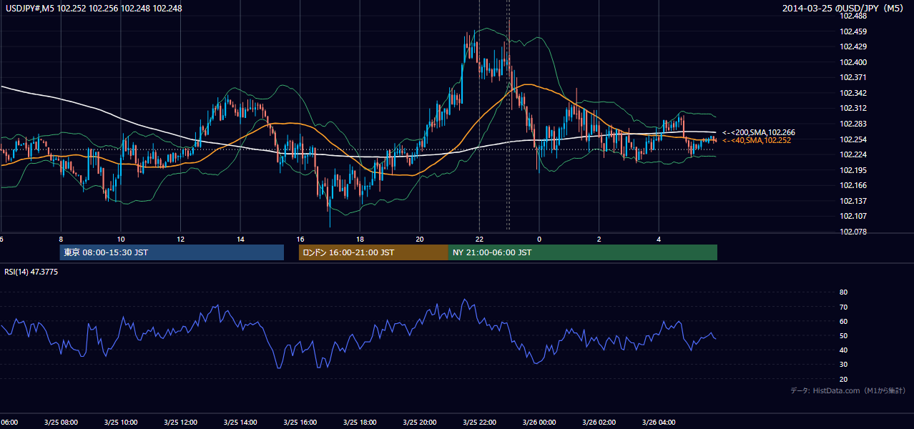This screenshot has height=429, width=914.
Task: Click RSI scale level 30
Action: pyautogui.click(x=843, y=365)
